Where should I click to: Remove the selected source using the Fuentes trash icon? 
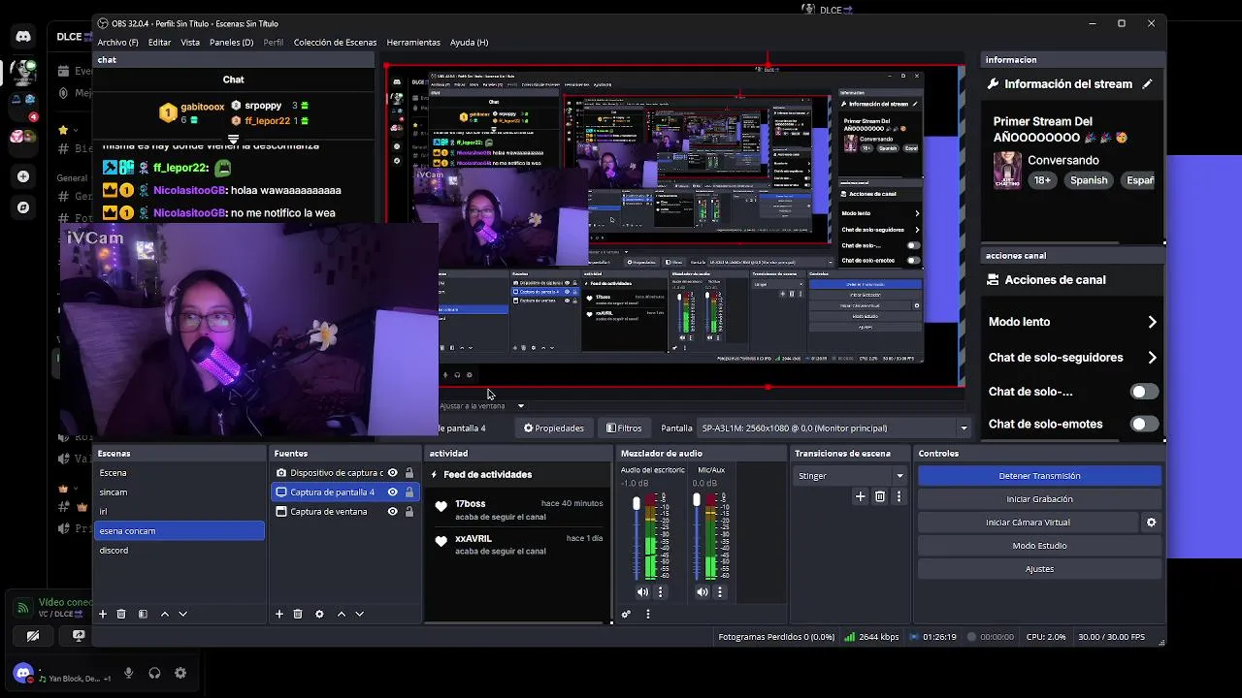(x=298, y=614)
